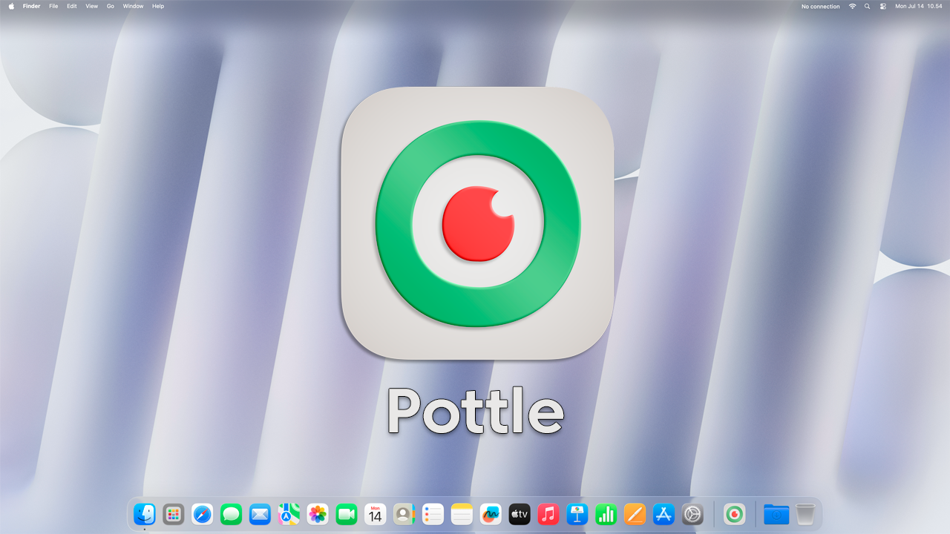The width and height of the screenshot is (950, 534).
Task: Open Calendar showing Mon 14
Action: [x=375, y=513]
